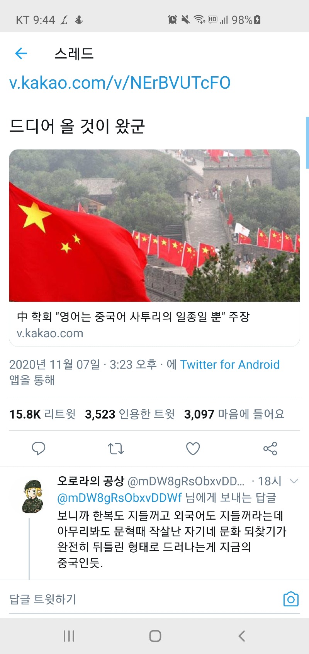The image size is (309, 654).
Task: Tap the reply speech bubble icon
Action: tap(39, 448)
